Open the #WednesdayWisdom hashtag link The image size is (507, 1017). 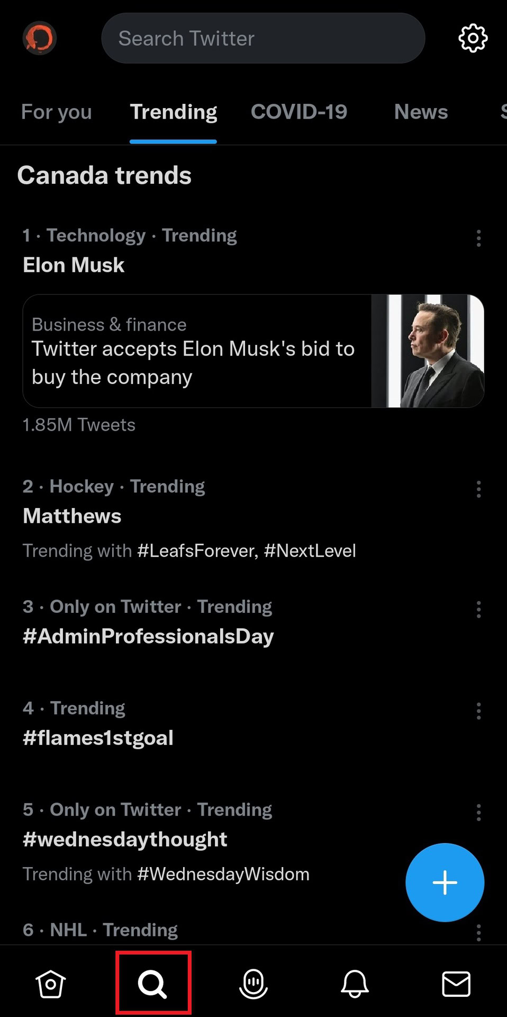(223, 874)
